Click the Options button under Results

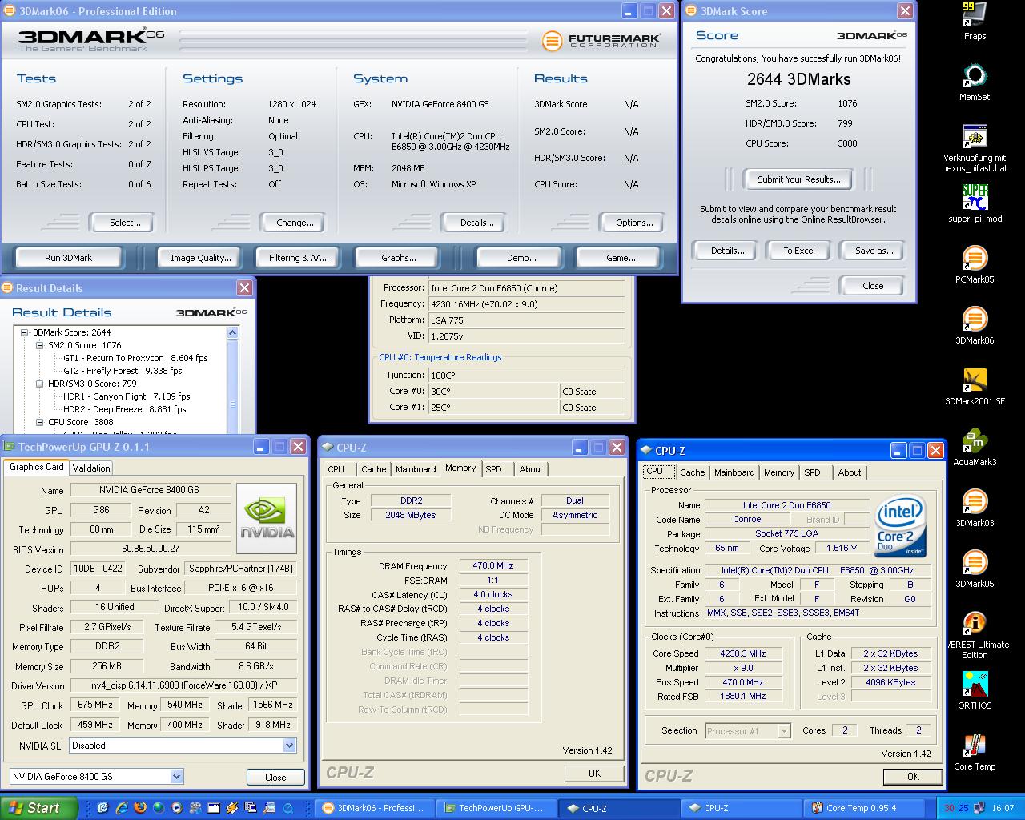point(634,223)
